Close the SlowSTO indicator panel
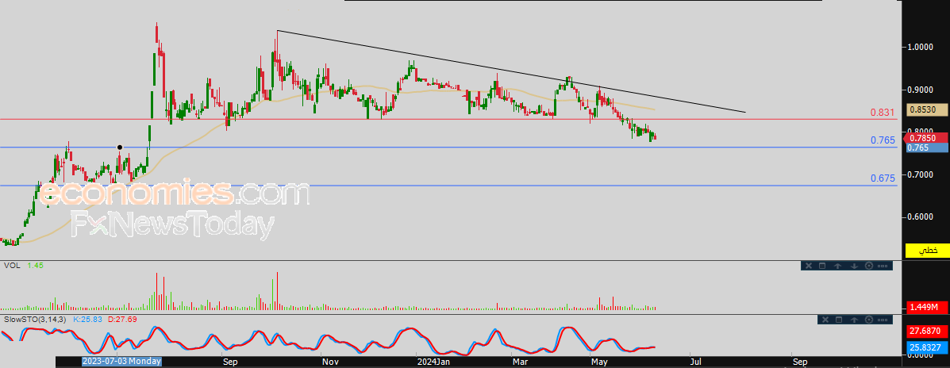The width and height of the screenshot is (950, 368). click(x=824, y=320)
